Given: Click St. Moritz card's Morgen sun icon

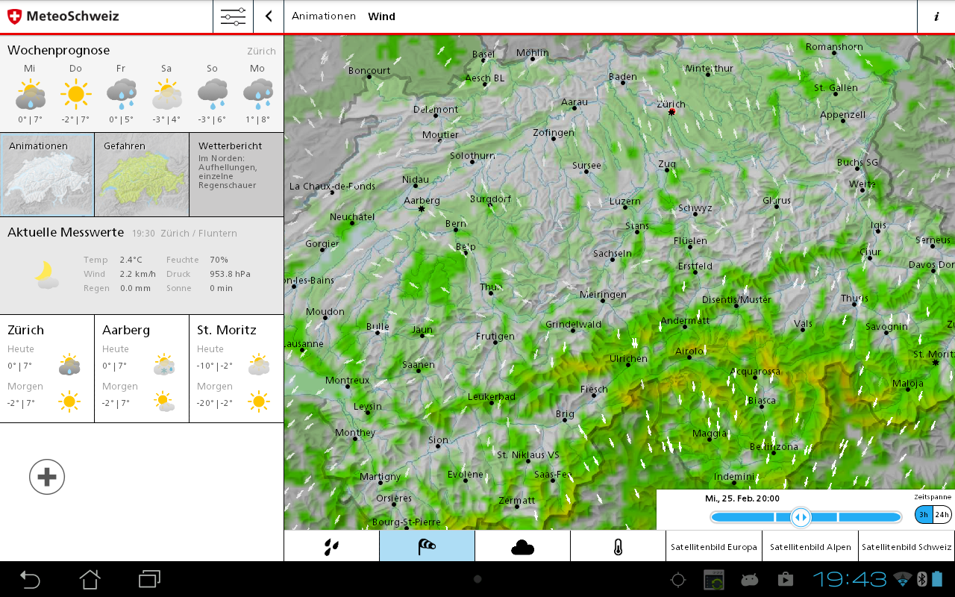Looking at the screenshot, I should point(259,401).
